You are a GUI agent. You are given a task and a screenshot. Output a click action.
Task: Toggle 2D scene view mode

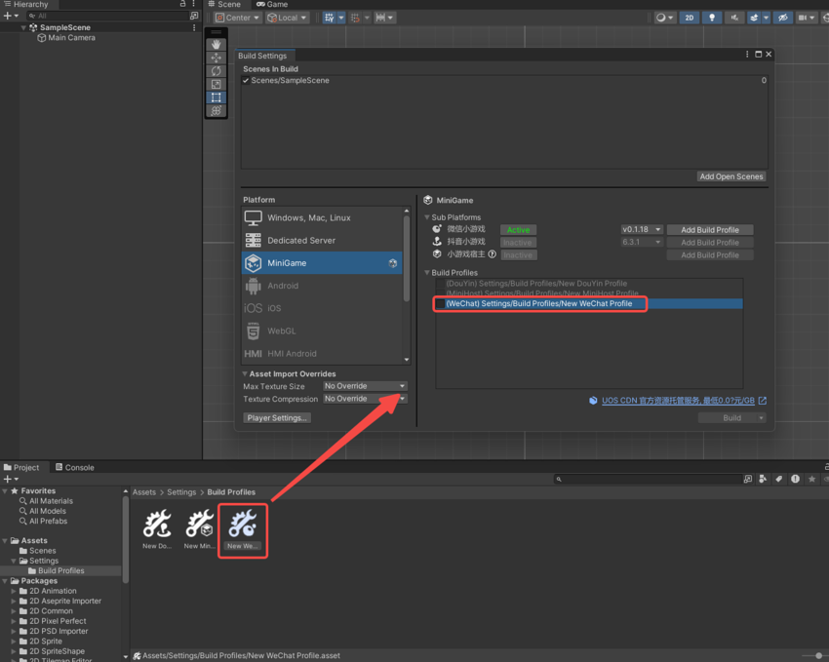[690, 18]
